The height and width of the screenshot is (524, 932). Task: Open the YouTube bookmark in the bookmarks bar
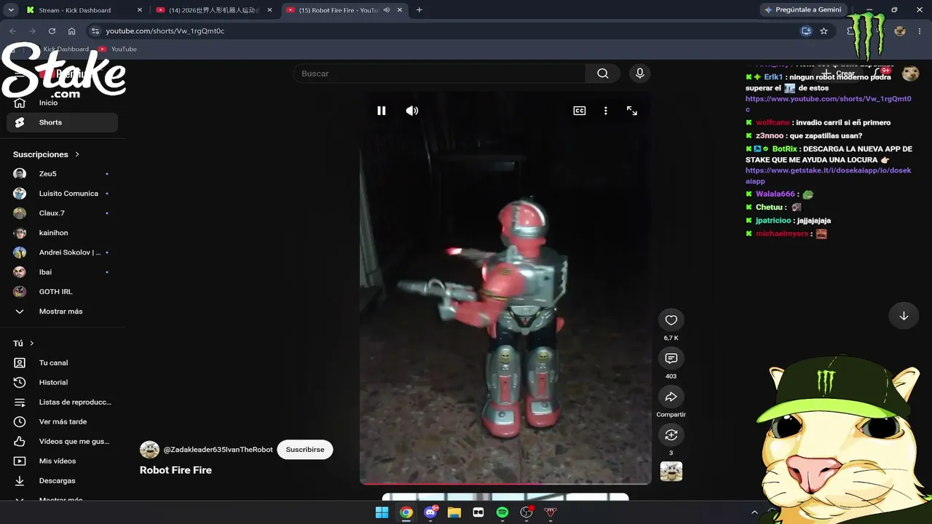tap(118, 49)
